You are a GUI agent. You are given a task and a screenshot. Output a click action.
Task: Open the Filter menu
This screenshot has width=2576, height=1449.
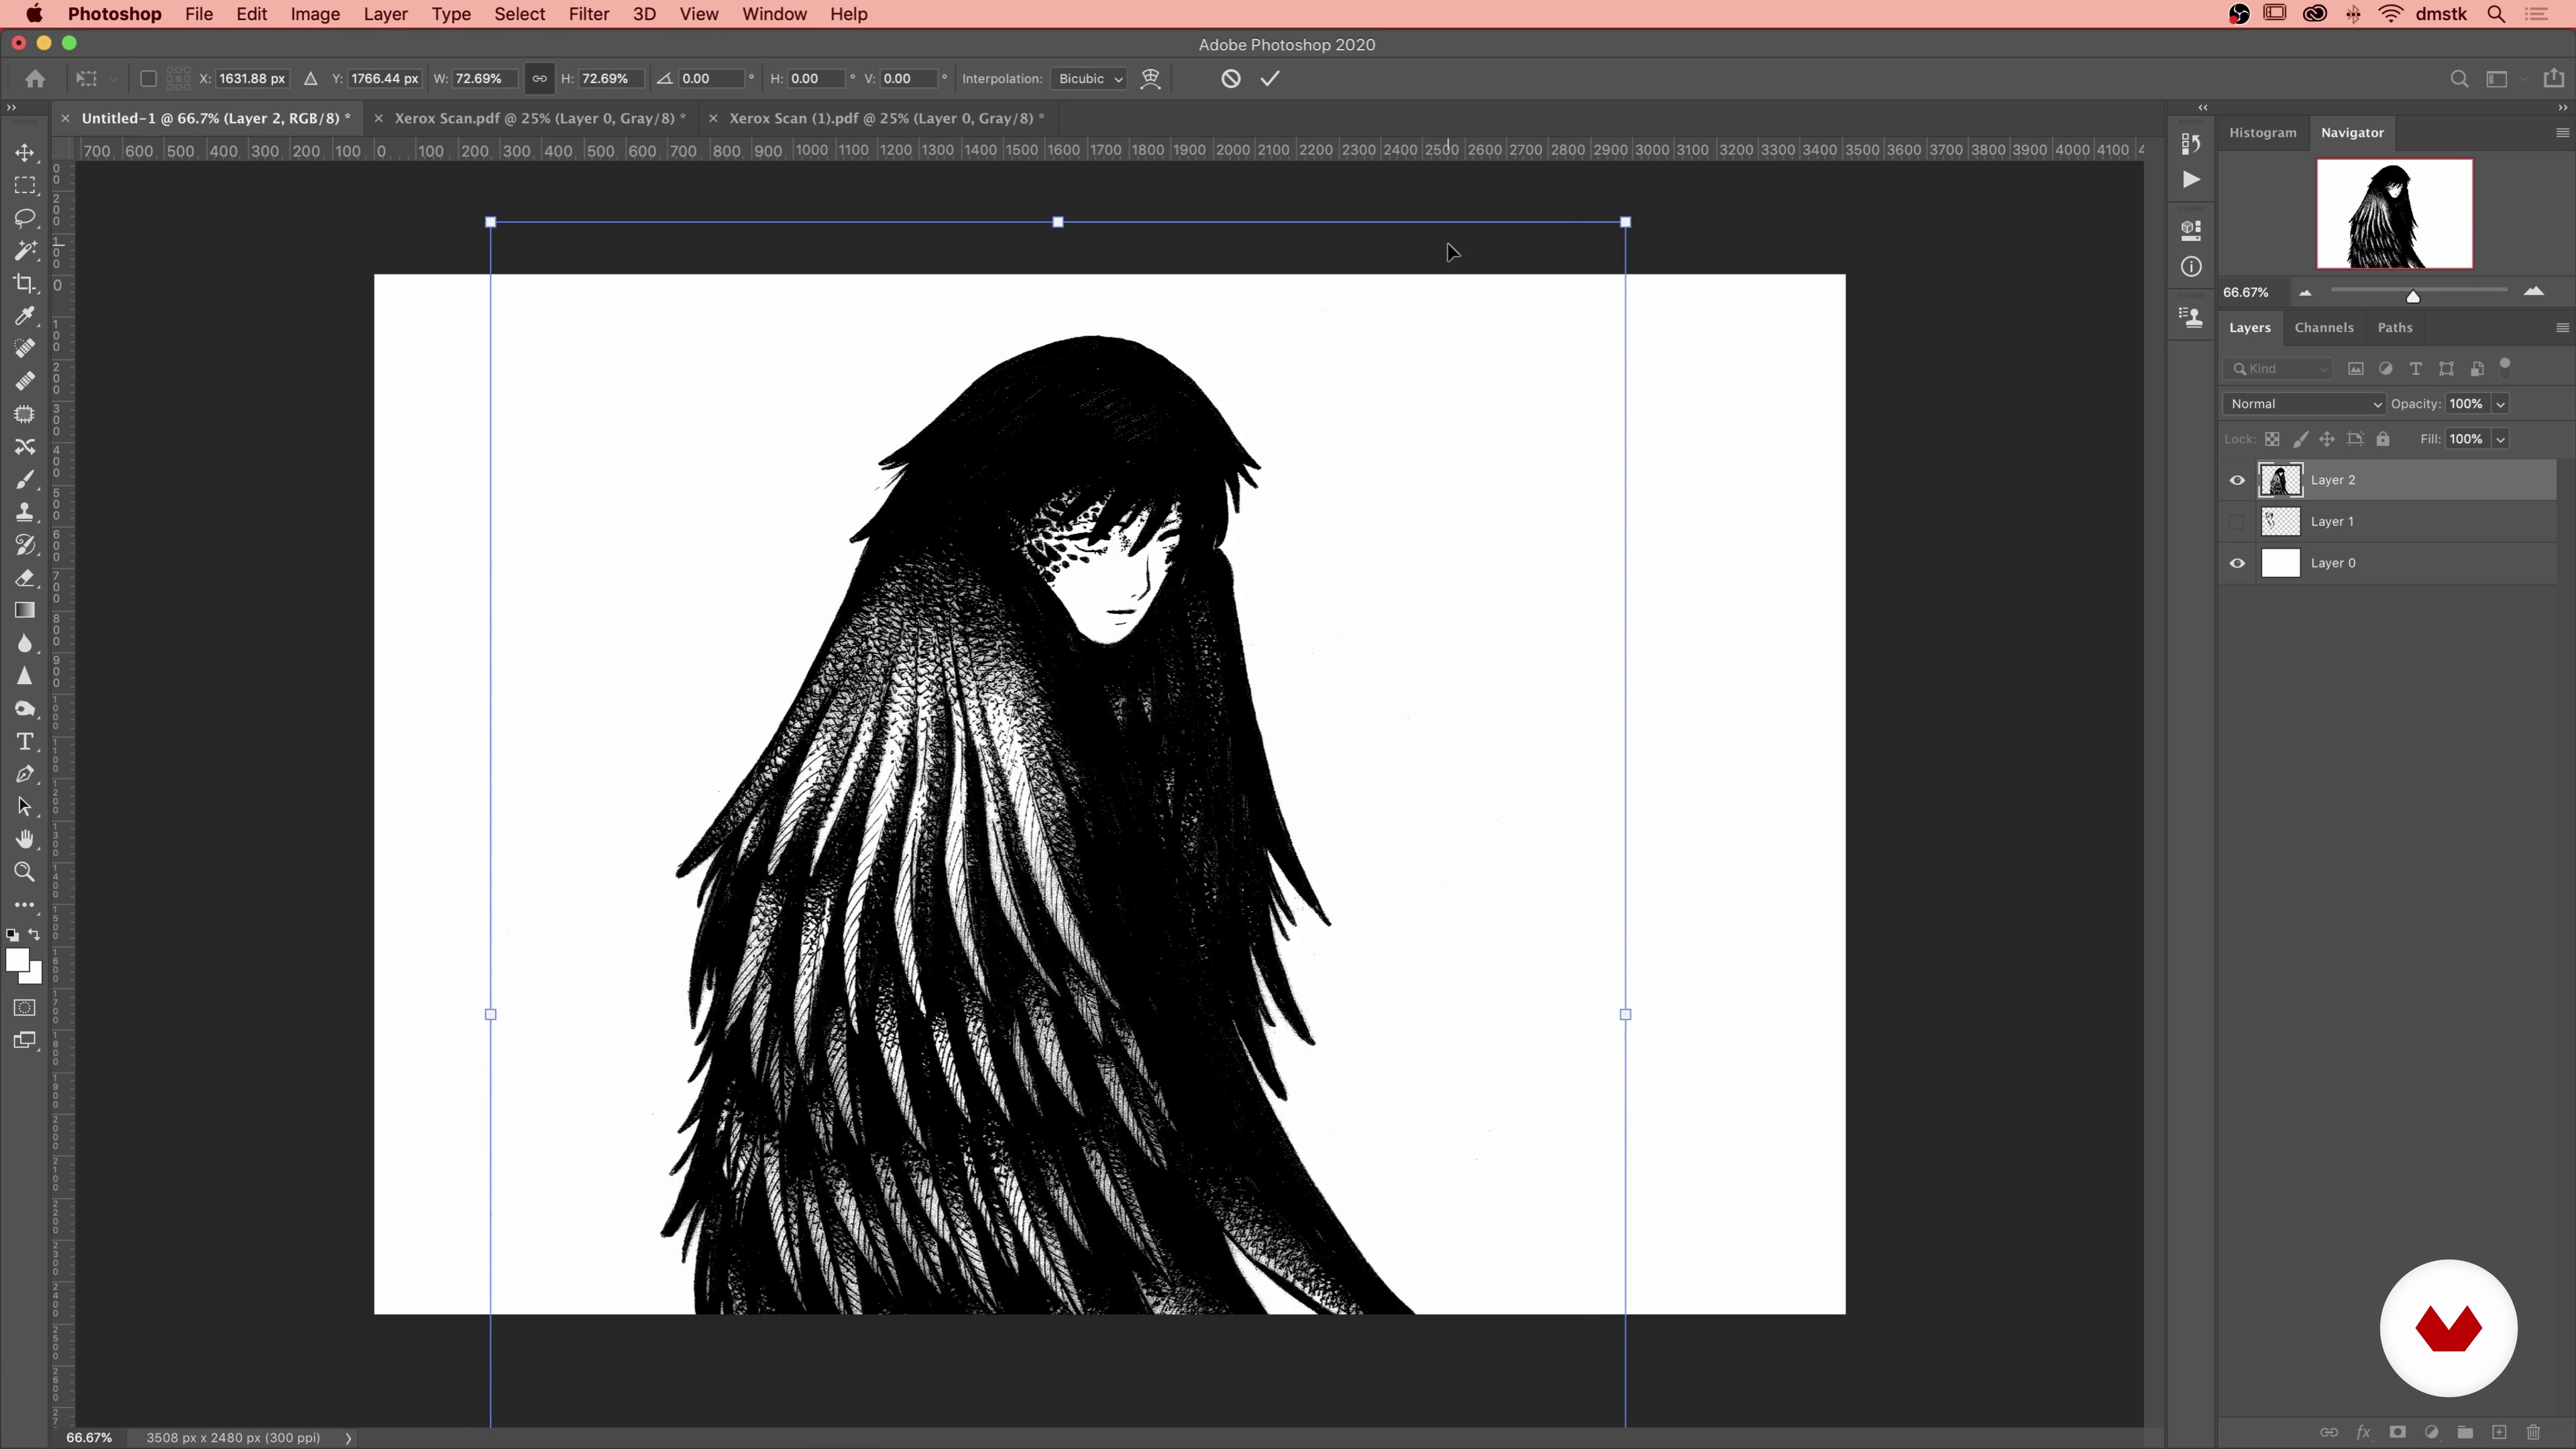(588, 14)
